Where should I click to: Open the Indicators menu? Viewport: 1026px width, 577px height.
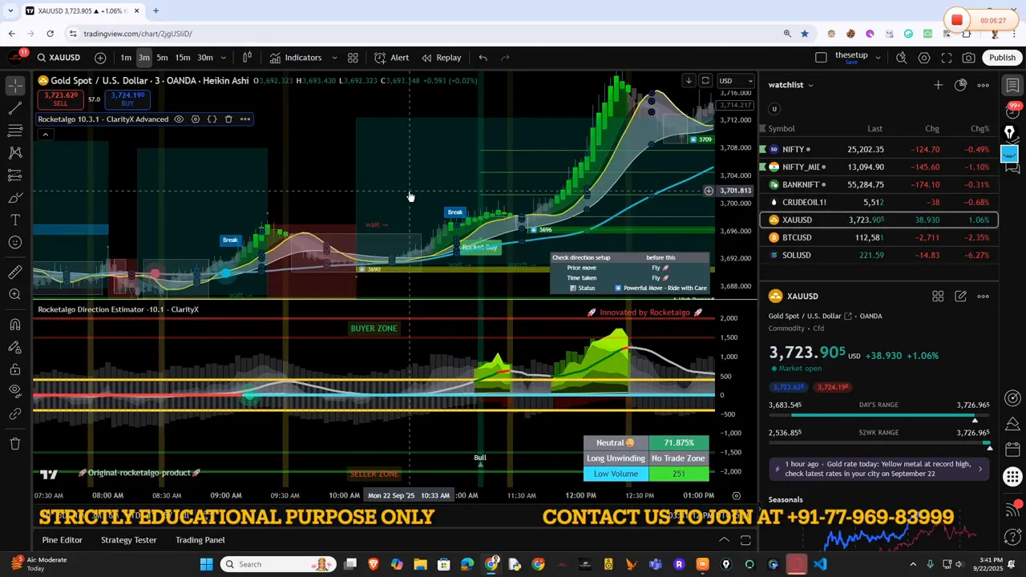(x=295, y=58)
